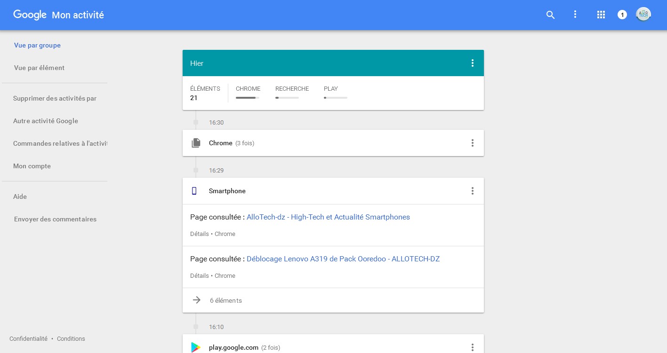This screenshot has height=353, width=667.
Task: Open the top bar overflow menu
Action: click(x=575, y=15)
